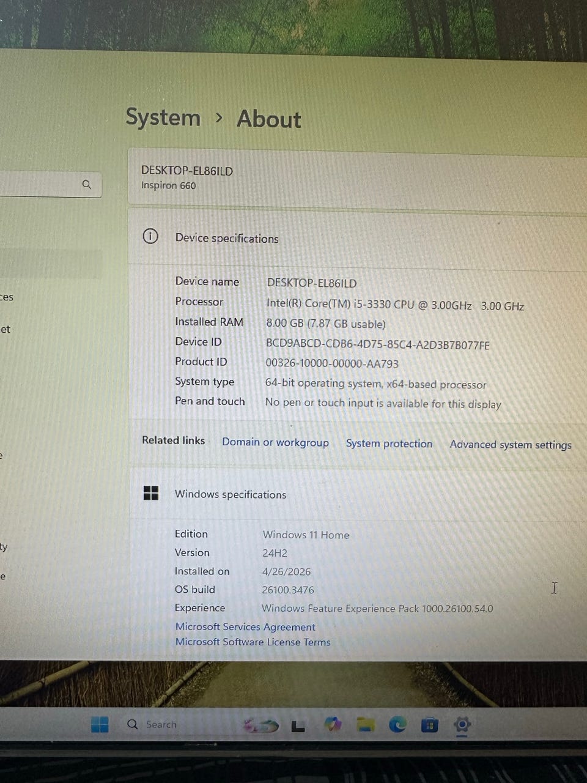Click the System type label
The width and height of the screenshot is (587, 783).
[204, 382]
